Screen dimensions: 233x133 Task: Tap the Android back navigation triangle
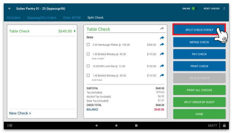pyautogui.click(x=96, y=126)
